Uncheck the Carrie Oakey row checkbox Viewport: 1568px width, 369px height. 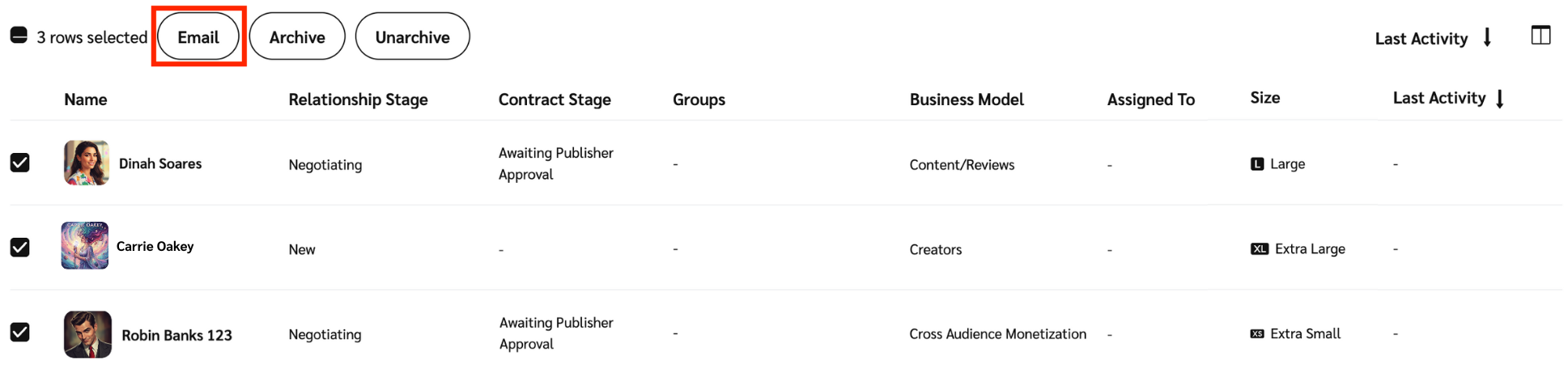(20, 247)
